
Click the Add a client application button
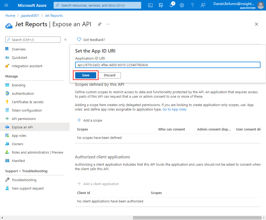pyautogui.click(x=98, y=184)
